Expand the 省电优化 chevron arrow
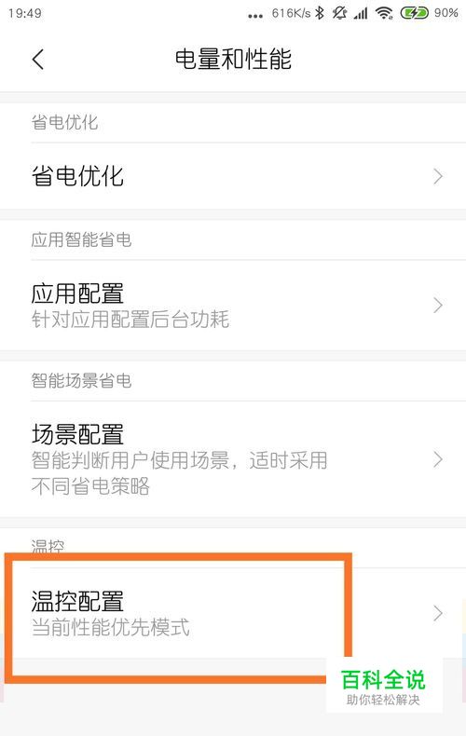The image size is (466, 736). click(x=438, y=176)
